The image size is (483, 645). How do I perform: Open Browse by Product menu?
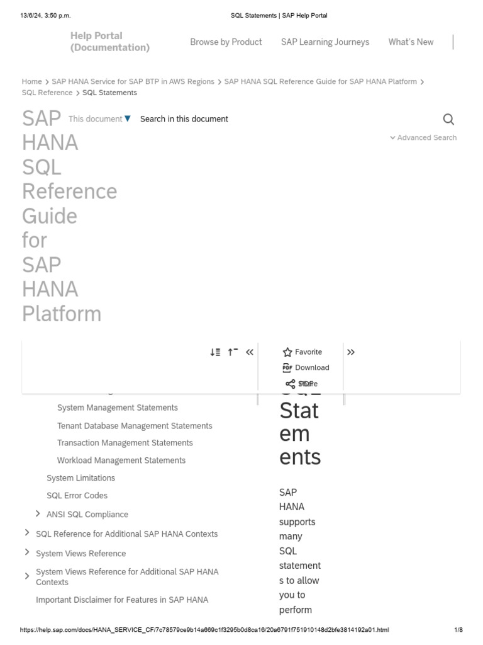click(x=226, y=42)
